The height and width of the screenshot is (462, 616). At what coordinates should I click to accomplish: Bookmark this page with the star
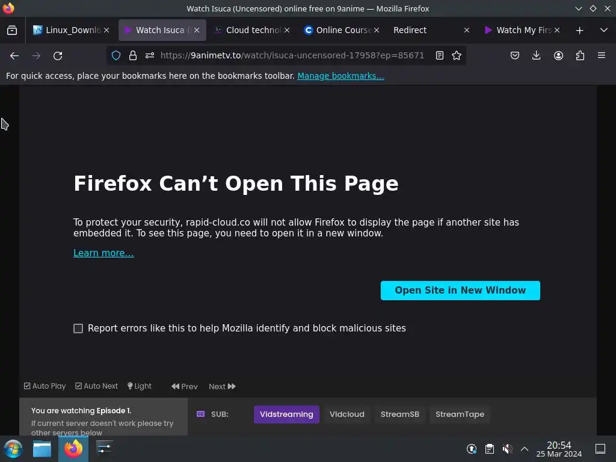pos(457,55)
